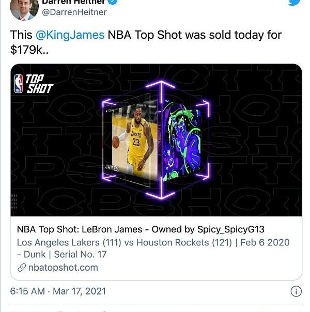Click the Lakers vs Rockets description line

click(153, 242)
